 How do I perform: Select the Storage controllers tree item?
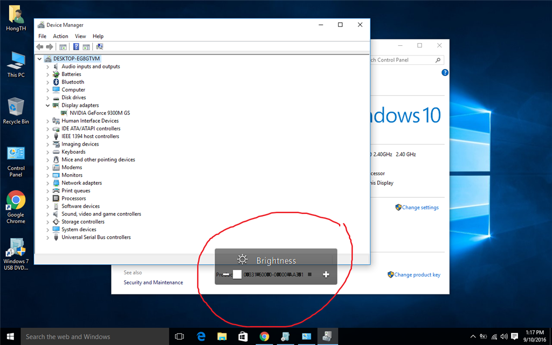[82, 222]
